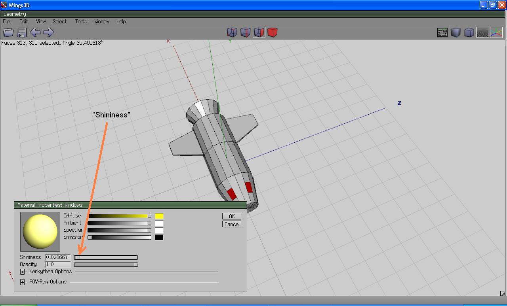Open the Help menu
This screenshot has width=507, height=306.
(121, 21)
